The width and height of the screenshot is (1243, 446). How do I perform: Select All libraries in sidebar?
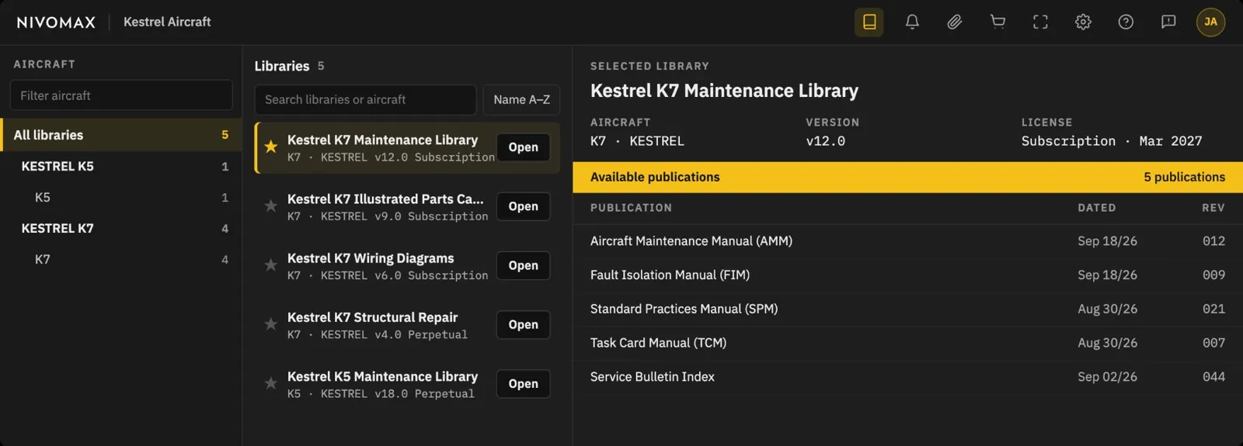click(x=121, y=135)
